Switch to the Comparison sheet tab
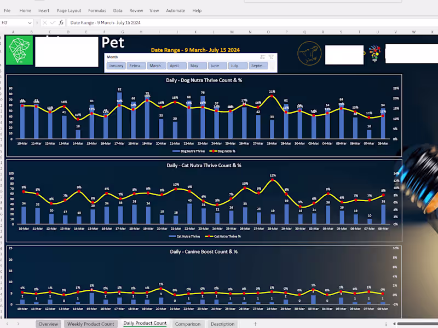This screenshot has height=328, width=438. coord(188,324)
